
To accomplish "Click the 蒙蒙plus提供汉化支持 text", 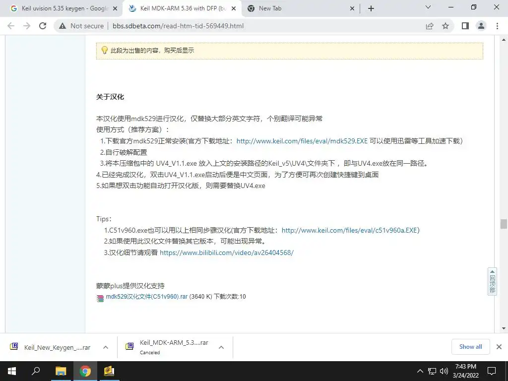I will [130, 286].
